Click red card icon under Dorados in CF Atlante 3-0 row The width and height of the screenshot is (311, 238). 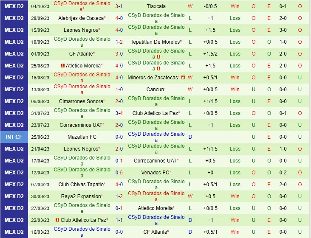coord(158,57)
